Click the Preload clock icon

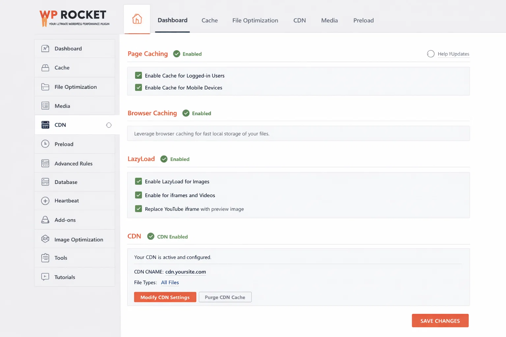(x=45, y=144)
